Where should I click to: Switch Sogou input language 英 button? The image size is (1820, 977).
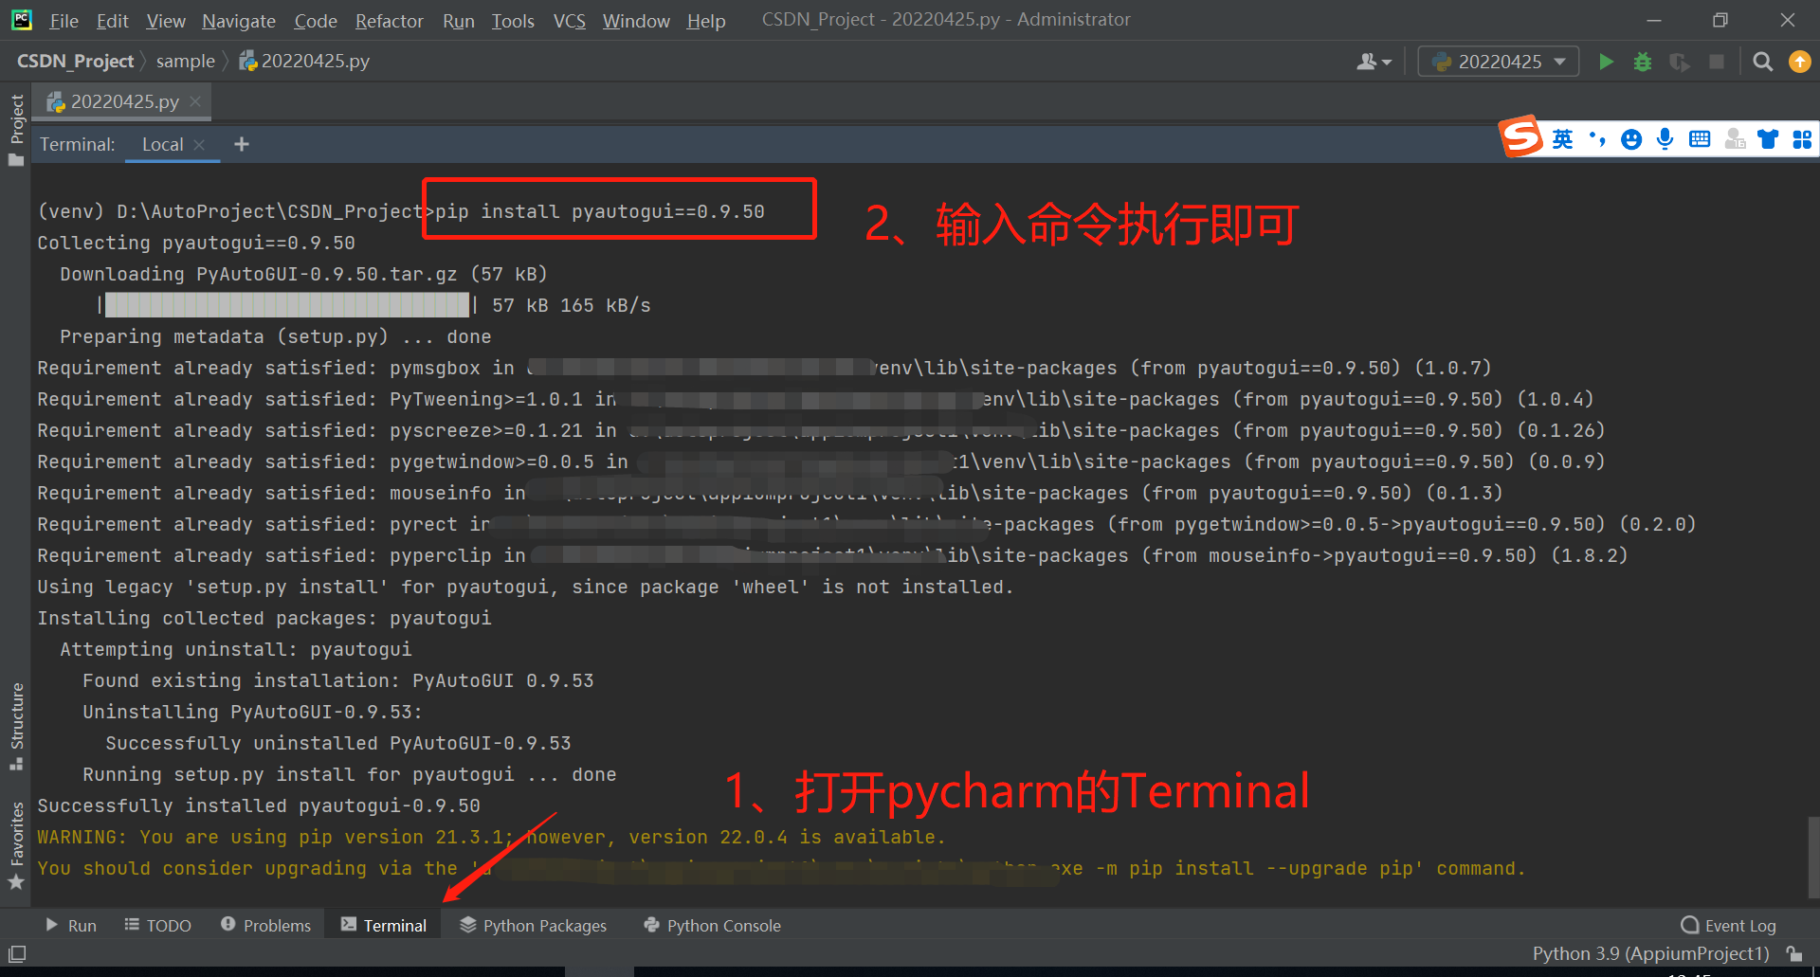point(1562,139)
